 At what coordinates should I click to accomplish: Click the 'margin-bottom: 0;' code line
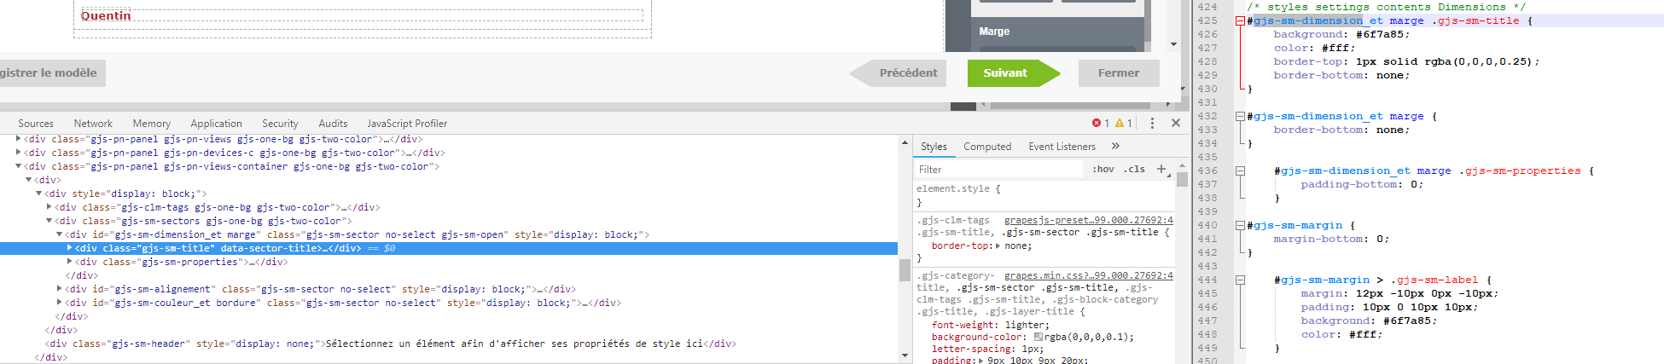1331,239
